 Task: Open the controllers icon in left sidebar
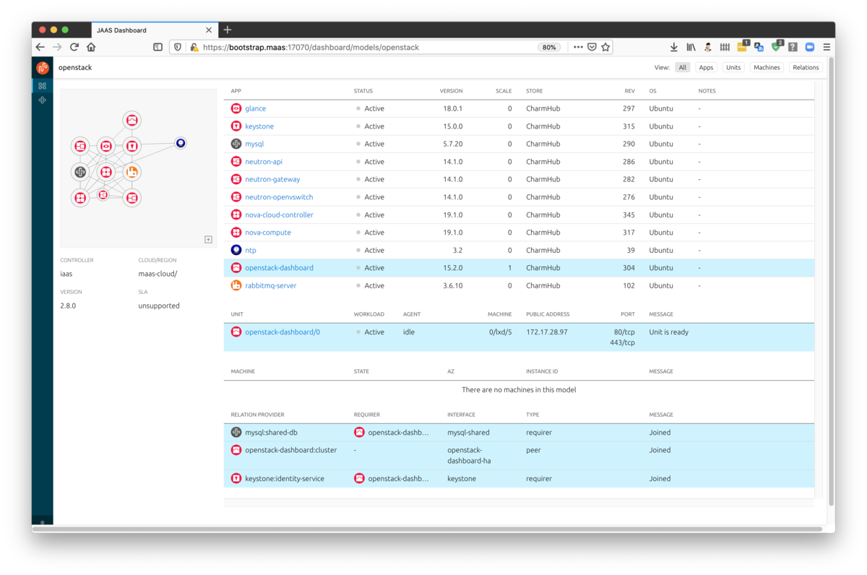(43, 100)
